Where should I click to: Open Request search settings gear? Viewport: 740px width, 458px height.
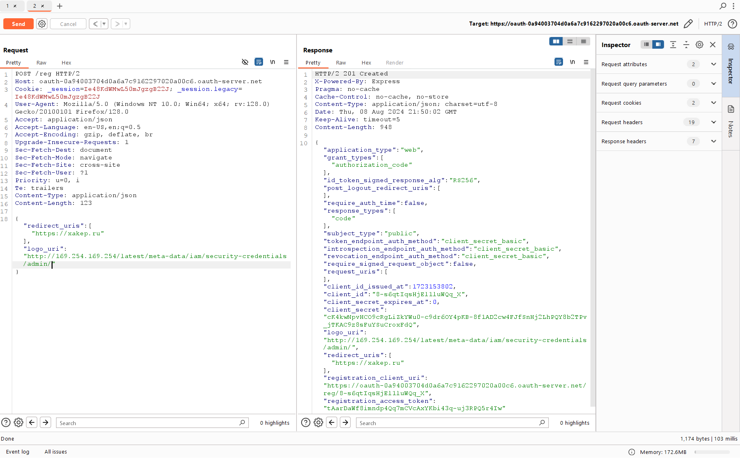click(x=19, y=423)
